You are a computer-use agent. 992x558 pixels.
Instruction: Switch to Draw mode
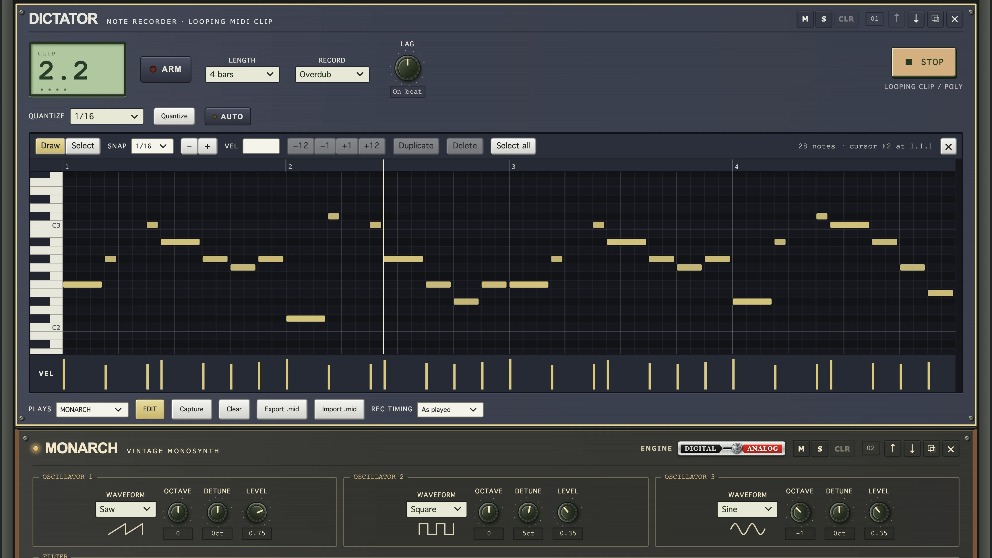tap(51, 146)
